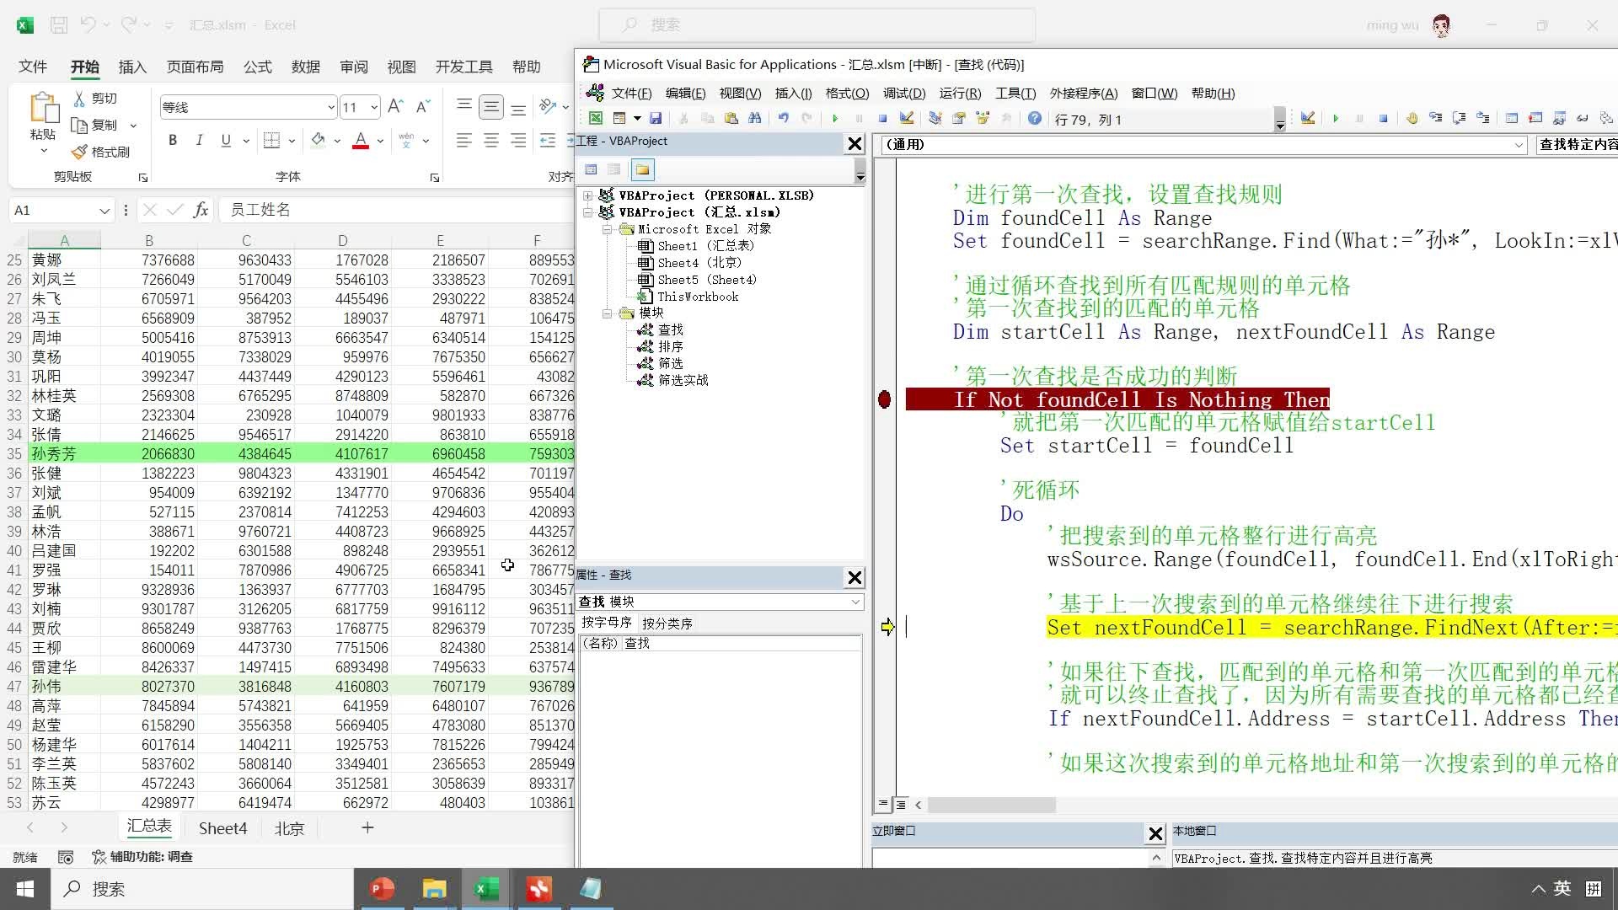
Task: Click 格式刷 format painter button
Action: tap(101, 152)
